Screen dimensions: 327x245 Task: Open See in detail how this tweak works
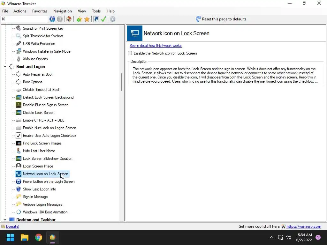(156, 46)
